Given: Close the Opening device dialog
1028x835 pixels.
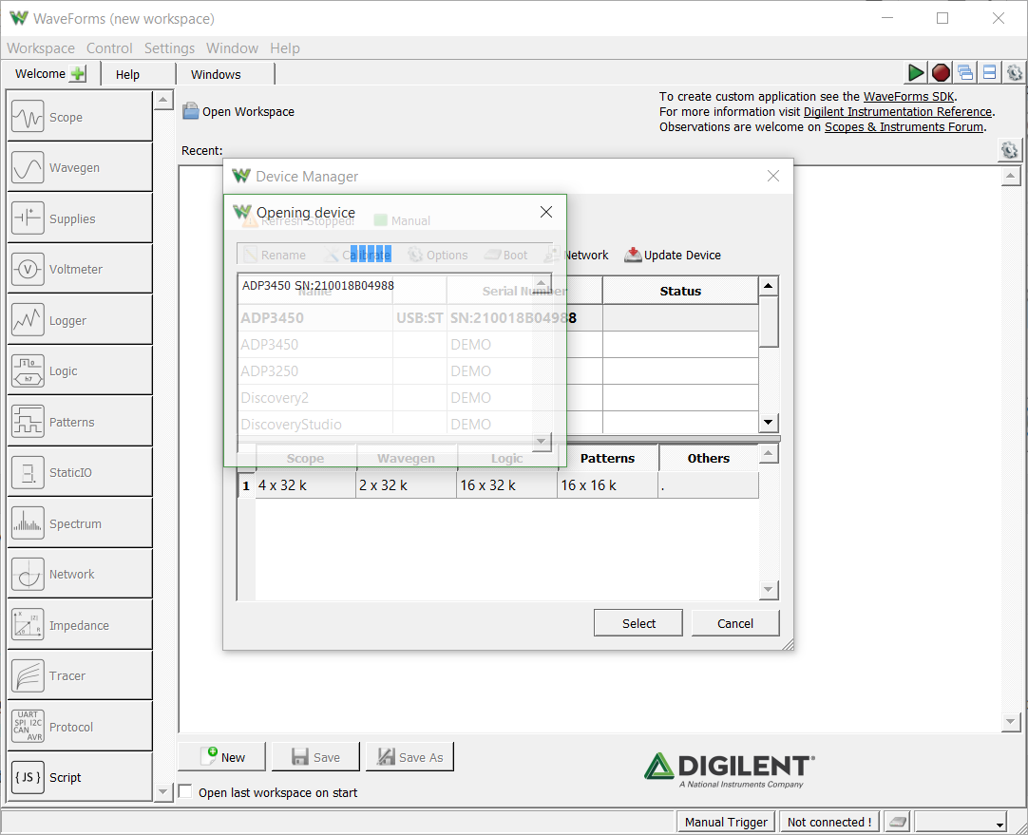Looking at the screenshot, I should click(546, 212).
